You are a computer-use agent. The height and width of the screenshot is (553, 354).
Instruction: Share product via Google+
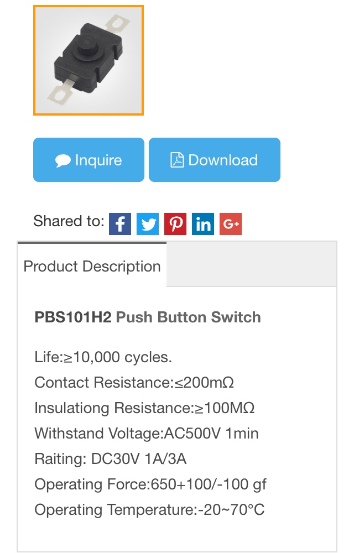tap(230, 223)
